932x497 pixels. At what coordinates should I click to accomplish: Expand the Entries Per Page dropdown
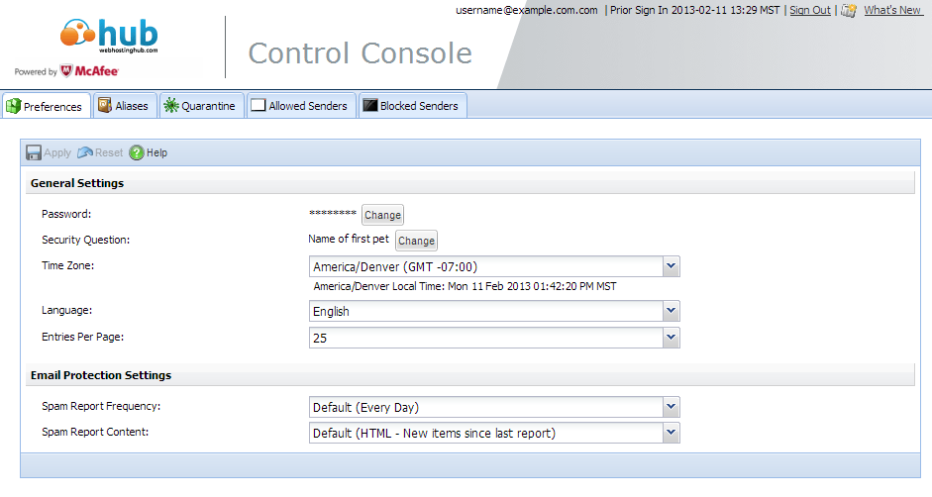pyautogui.click(x=671, y=338)
